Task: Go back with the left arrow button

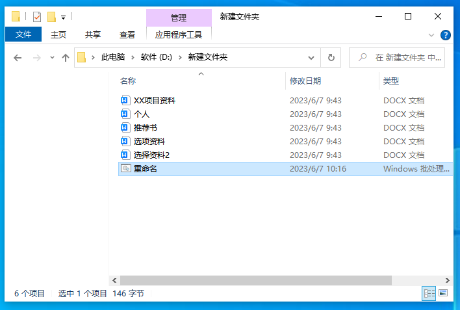Action: coord(18,58)
